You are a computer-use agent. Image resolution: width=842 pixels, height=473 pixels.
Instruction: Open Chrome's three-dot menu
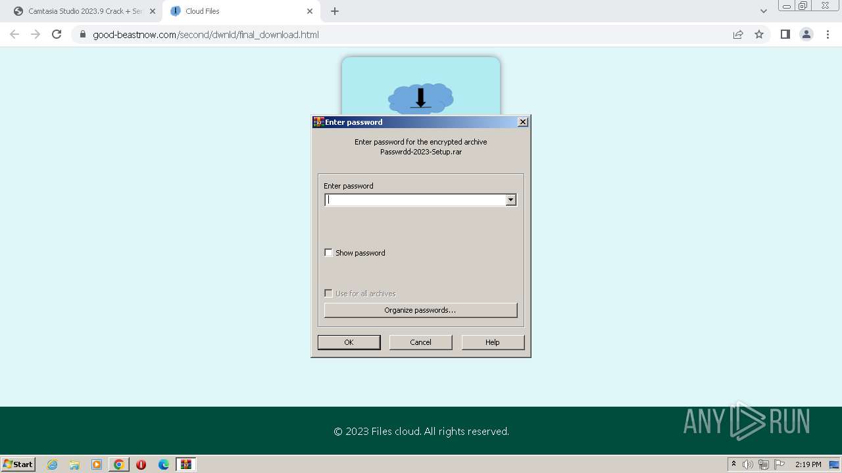coord(828,35)
